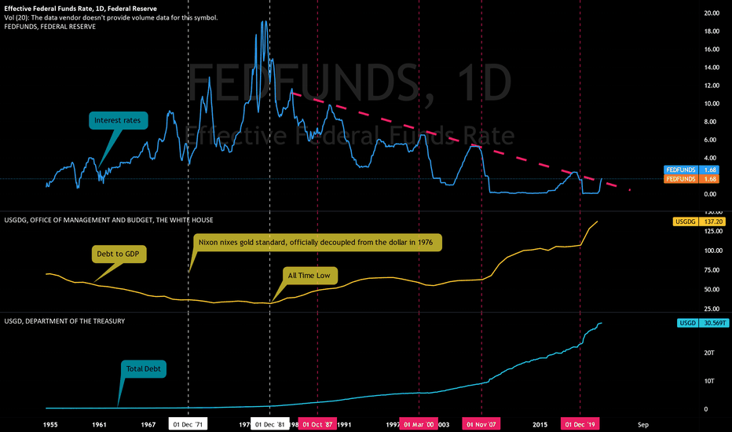Click the 'Interest rates' callout label
732x432 pixels.
coord(118,120)
